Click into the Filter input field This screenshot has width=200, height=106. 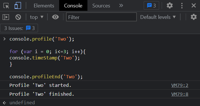[101, 17]
